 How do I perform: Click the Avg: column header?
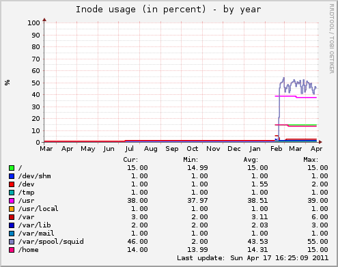pyautogui.click(x=251, y=160)
